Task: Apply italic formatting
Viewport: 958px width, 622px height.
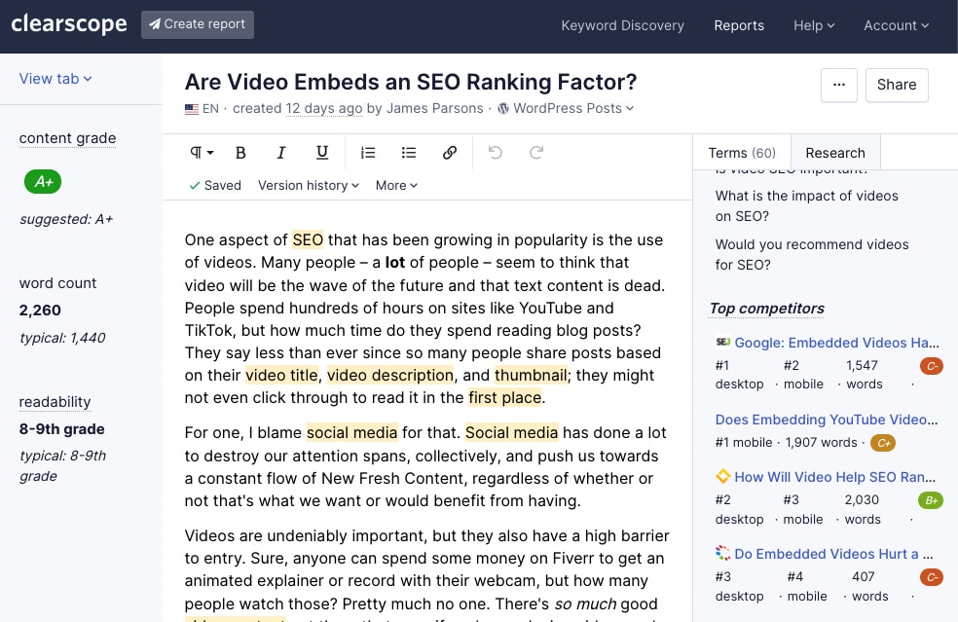Action: [x=281, y=153]
